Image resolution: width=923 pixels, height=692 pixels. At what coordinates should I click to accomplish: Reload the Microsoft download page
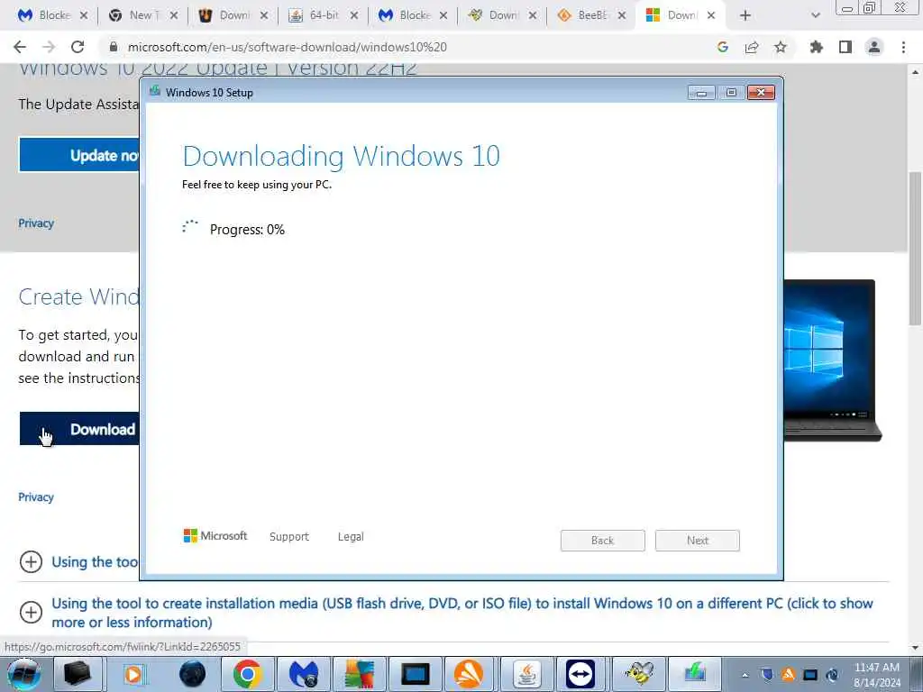point(78,47)
